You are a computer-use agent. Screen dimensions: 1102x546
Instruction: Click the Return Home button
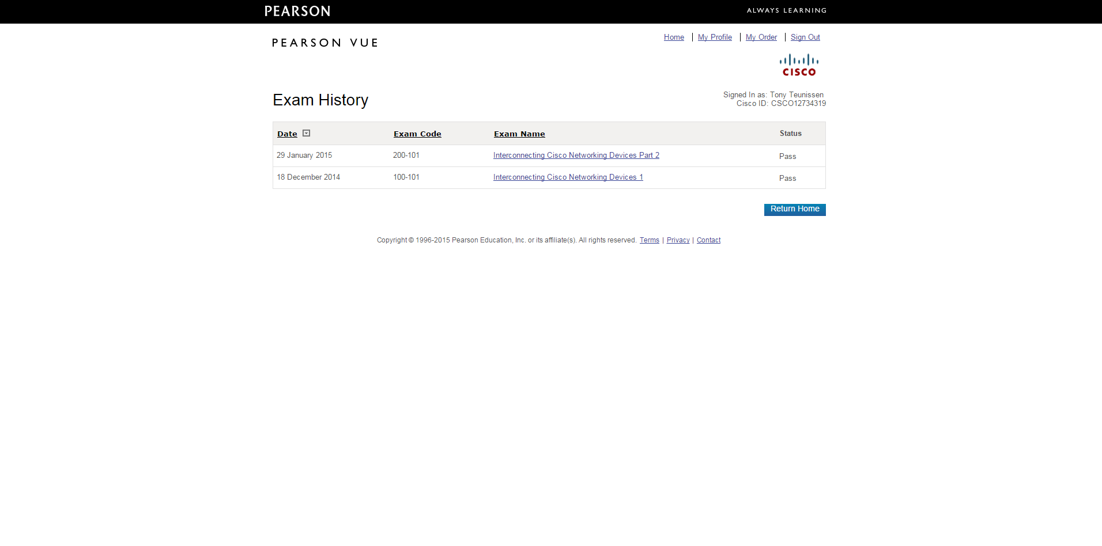point(795,209)
